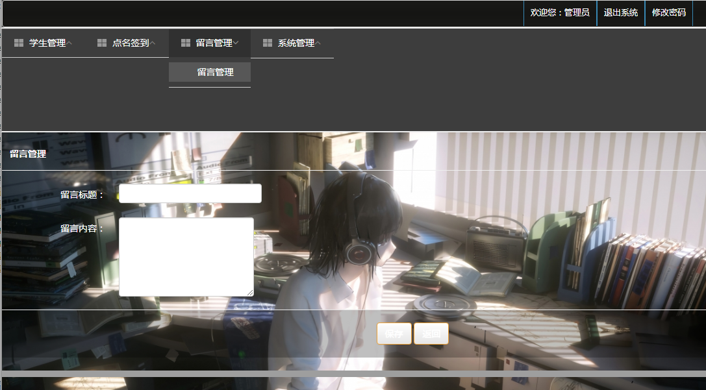This screenshot has height=390, width=706.
Task: Go back using the 返回 button
Action: 431,334
